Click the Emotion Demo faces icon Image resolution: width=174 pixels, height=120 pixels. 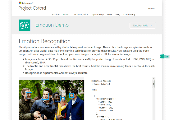25,25
